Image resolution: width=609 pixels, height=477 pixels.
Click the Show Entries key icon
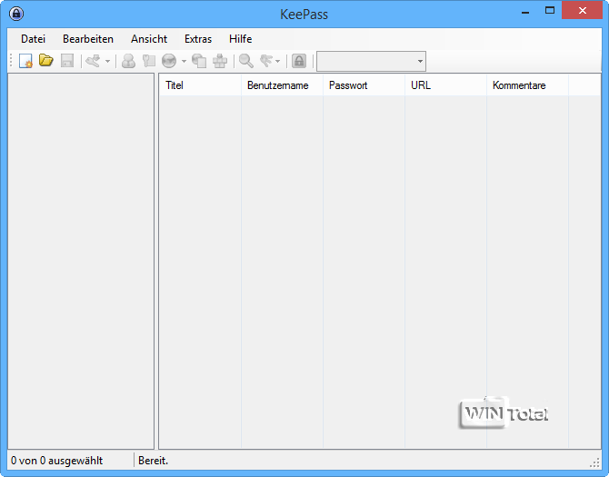[266, 61]
